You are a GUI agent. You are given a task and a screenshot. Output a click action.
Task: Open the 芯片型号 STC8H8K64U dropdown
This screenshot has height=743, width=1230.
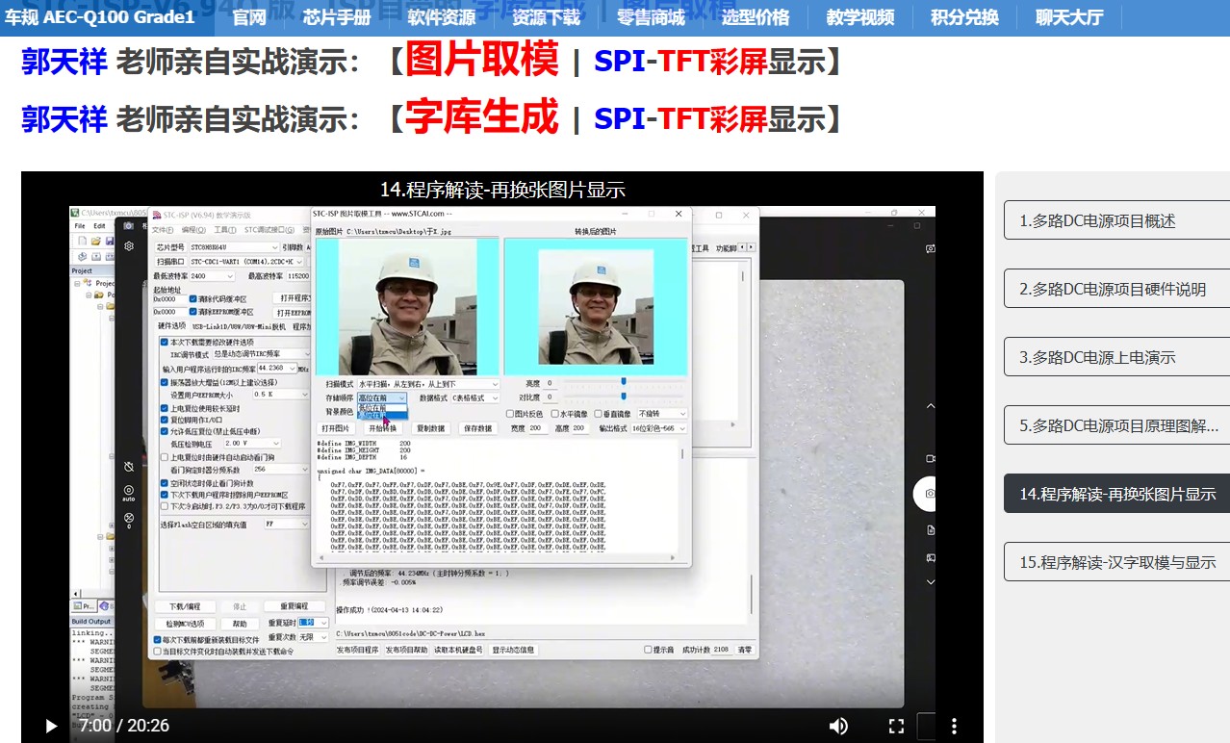point(235,247)
